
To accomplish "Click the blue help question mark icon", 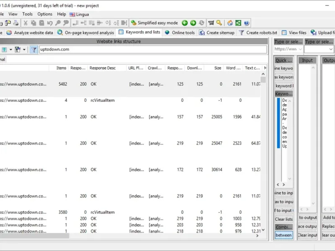I will (247, 23).
